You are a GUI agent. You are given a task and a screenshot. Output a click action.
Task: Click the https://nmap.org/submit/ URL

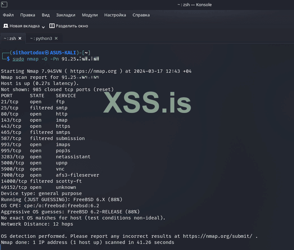pos(218,236)
